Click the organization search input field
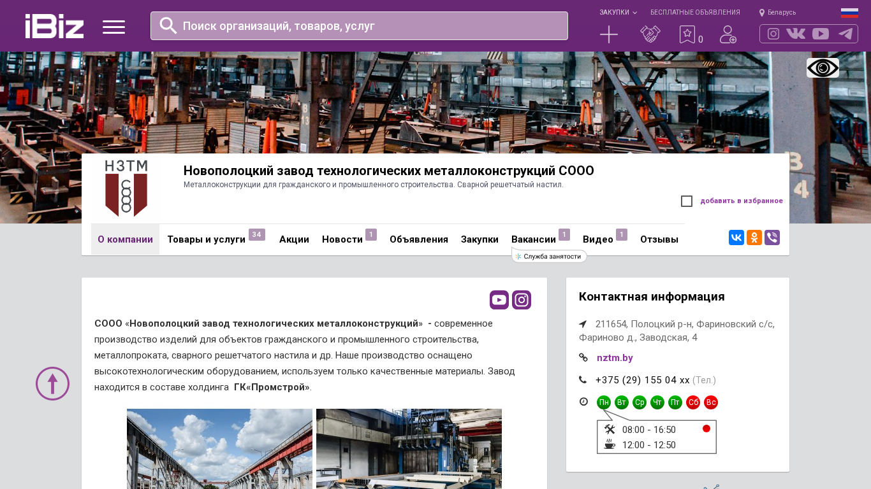The width and height of the screenshot is (871, 489). tap(370, 26)
